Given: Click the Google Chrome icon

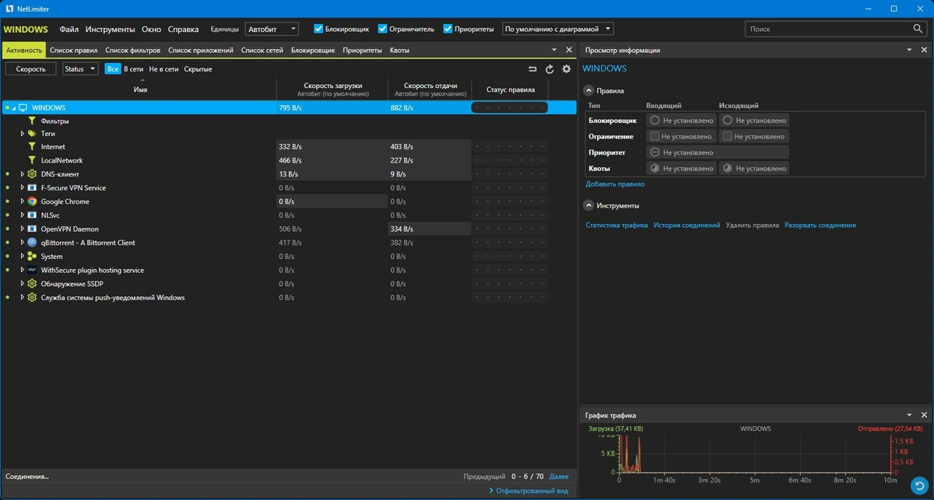Looking at the screenshot, I should (x=33, y=201).
